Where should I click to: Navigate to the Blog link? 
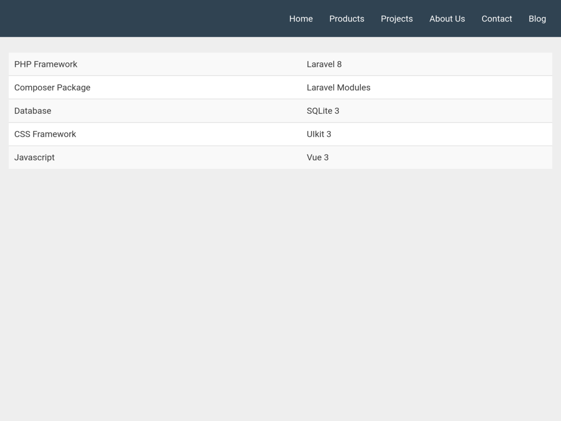tap(537, 19)
